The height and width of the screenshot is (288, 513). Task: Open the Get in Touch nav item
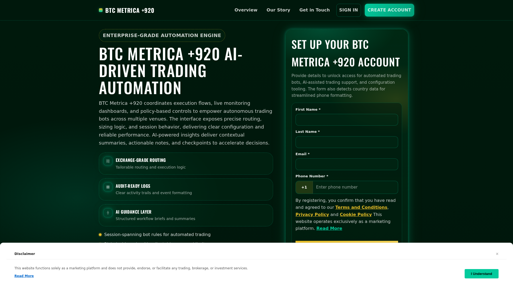[x=314, y=10]
